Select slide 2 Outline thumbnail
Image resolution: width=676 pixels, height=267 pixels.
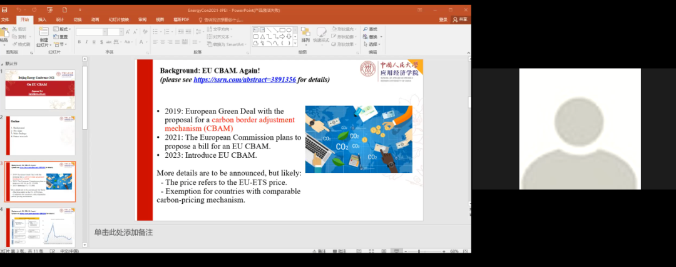click(x=41, y=135)
